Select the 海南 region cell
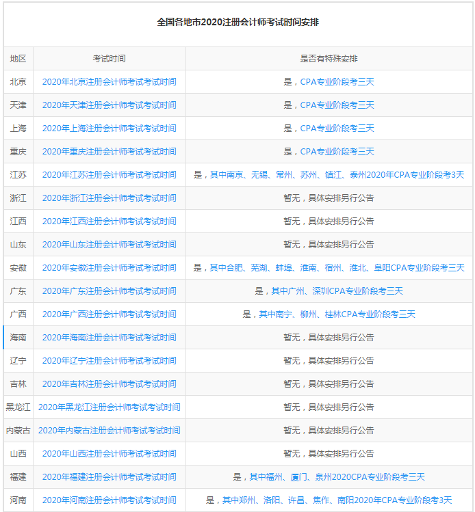Viewport: 475px width, 512px height. [x=18, y=338]
